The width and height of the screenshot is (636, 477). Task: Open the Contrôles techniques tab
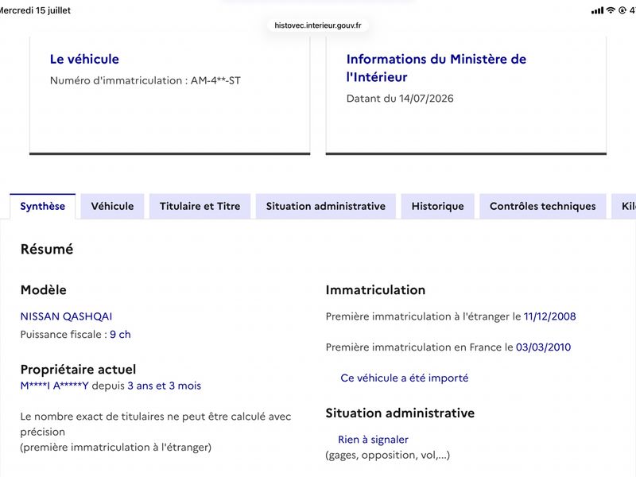click(543, 206)
